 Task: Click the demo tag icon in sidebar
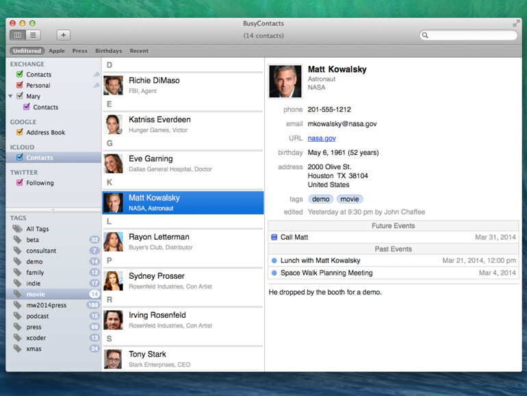point(18,262)
